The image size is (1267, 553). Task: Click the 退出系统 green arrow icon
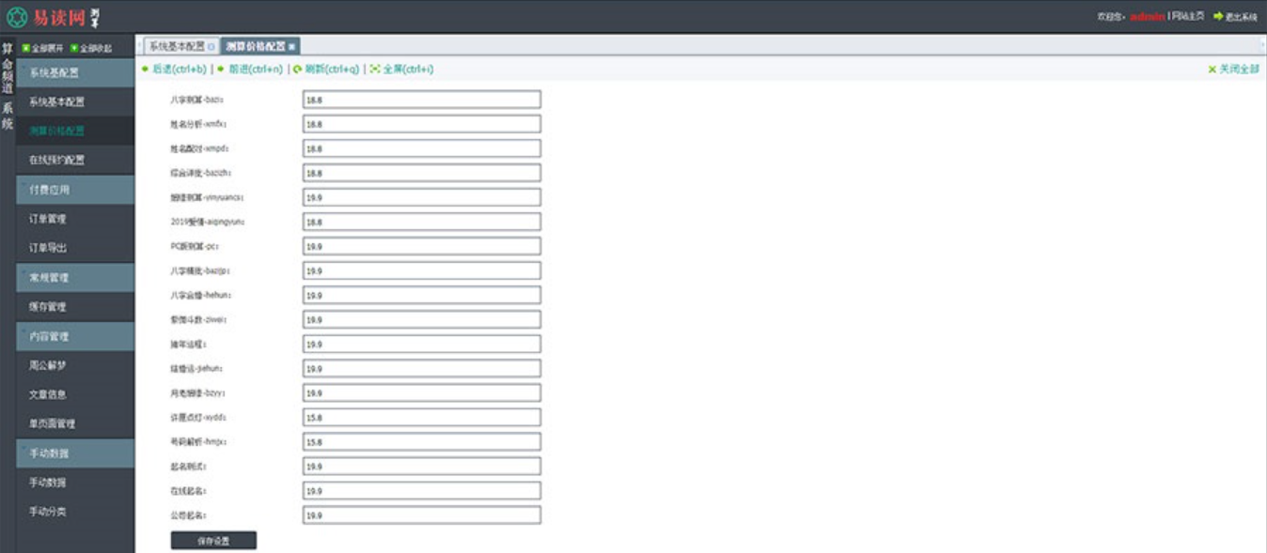click(x=1218, y=17)
